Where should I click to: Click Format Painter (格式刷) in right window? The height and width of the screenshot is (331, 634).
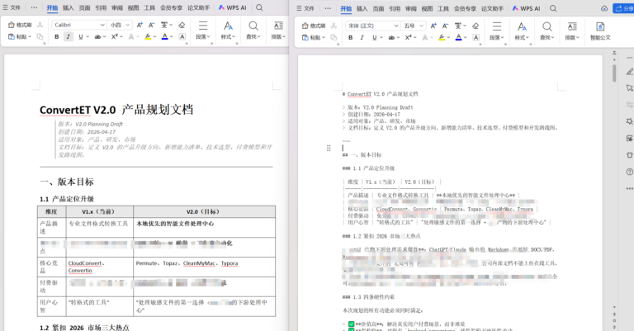[314, 26]
